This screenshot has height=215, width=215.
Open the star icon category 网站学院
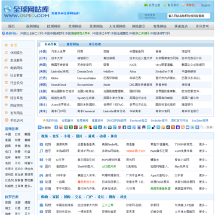coord(6,105)
